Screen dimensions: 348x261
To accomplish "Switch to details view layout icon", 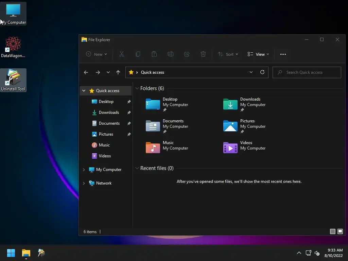I will 332,231.
